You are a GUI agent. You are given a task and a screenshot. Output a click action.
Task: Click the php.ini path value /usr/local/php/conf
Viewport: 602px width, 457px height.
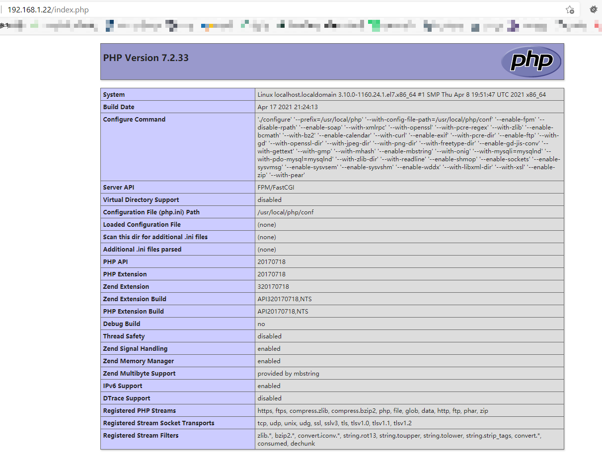(286, 212)
